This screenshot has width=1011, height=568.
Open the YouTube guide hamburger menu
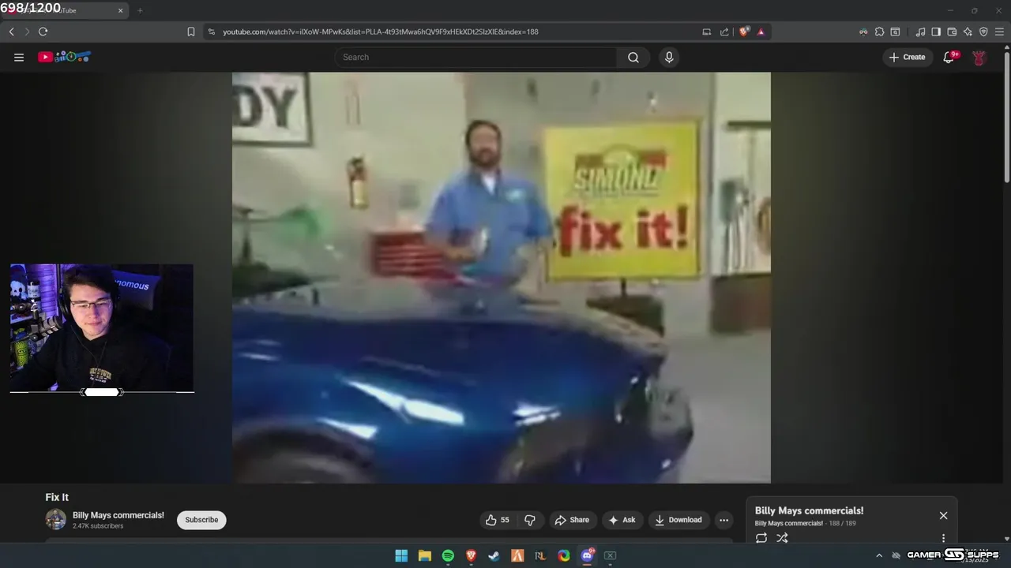(x=19, y=57)
